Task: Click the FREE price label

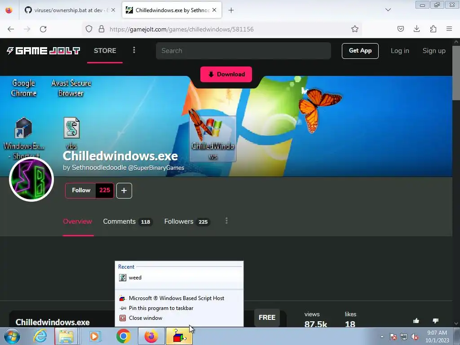Action: [267, 318]
